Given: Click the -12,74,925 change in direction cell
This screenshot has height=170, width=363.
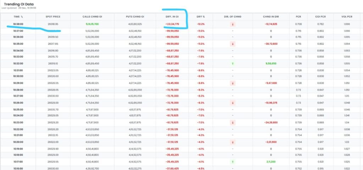Looking at the screenshot, I should pos(270,24).
